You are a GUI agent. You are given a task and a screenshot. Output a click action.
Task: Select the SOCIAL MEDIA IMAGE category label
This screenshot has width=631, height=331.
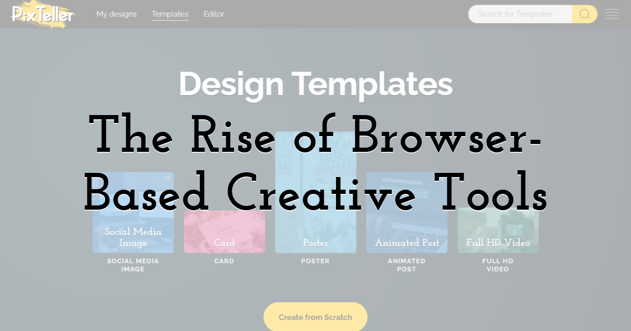[133, 265]
